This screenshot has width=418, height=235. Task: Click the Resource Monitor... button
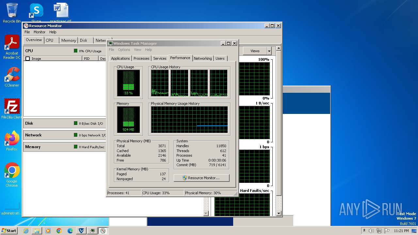[x=201, y=178]
